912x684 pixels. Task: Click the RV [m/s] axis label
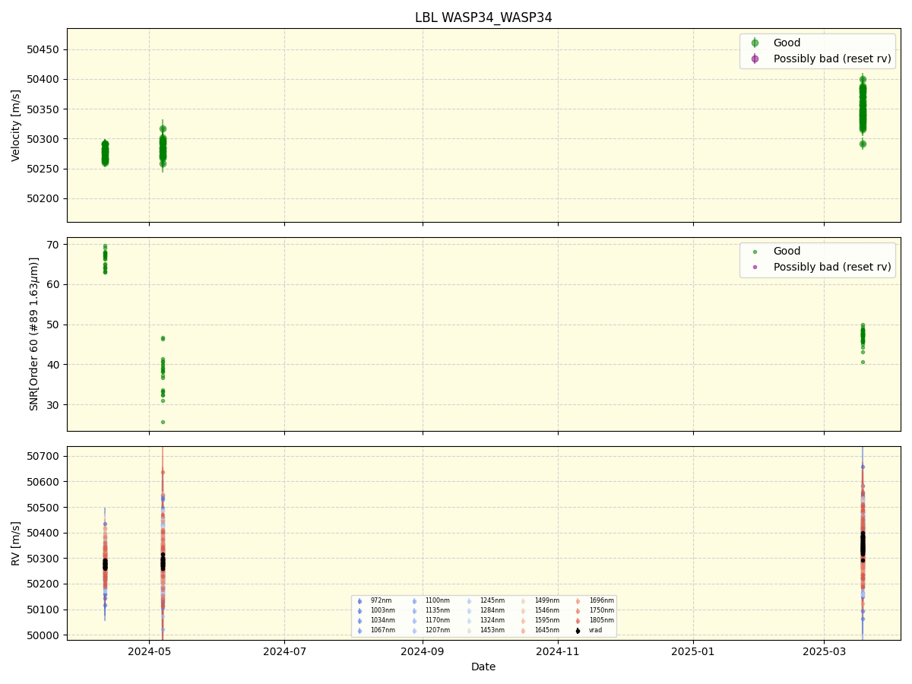(x=16, y=543)
